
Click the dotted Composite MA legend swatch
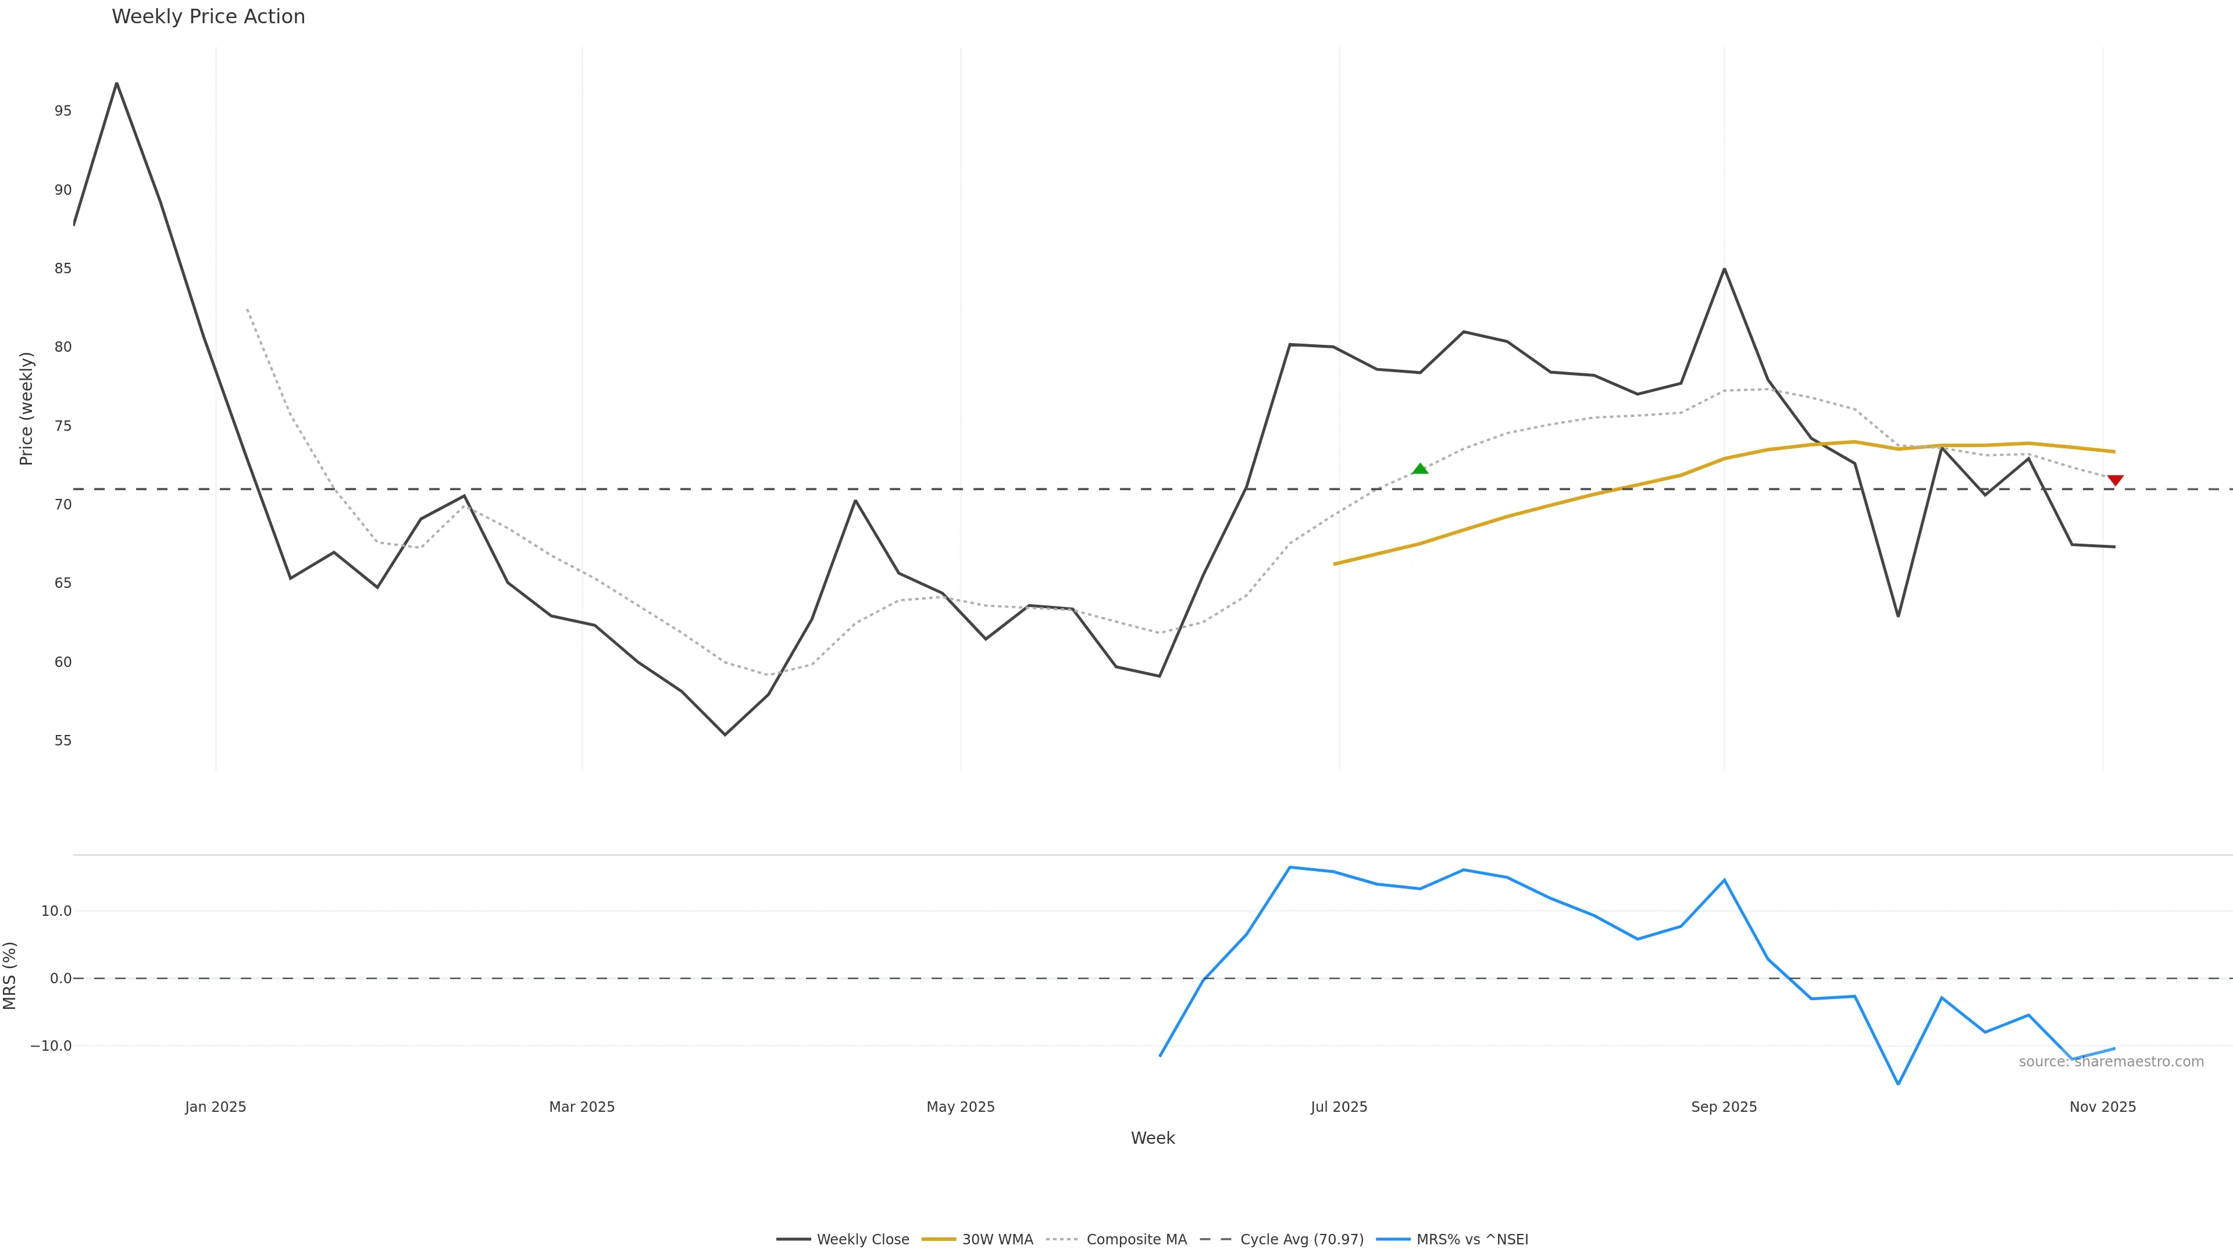pyautogui.click(x=1063, y=1240)
